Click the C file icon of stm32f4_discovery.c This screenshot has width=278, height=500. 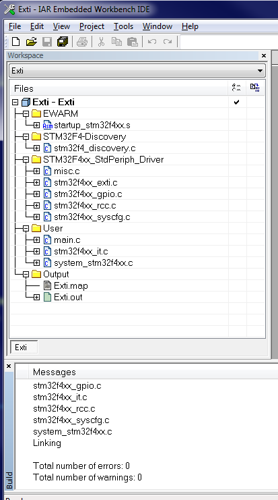[47, 148]
